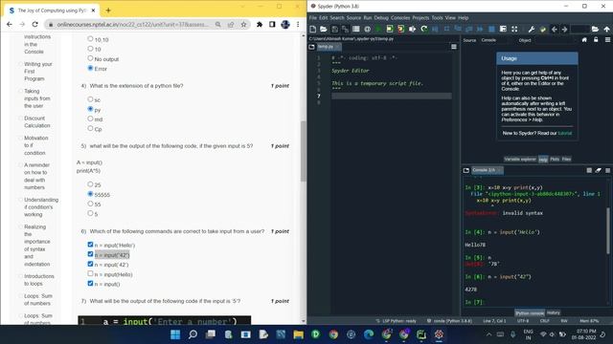The height and width of the screenshot is (344, 613).
Task: Click course page vertical scrollbar
Action: pyautogui.click(x=304, y=151)
